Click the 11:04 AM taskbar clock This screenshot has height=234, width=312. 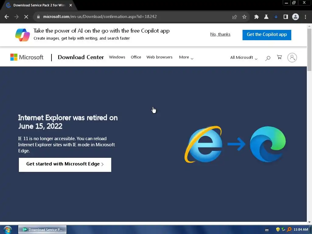tap(301, 229)
